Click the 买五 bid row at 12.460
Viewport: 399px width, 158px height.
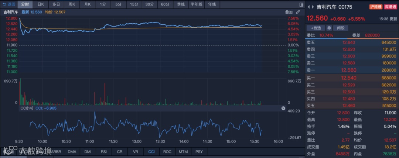coord(352,105)
